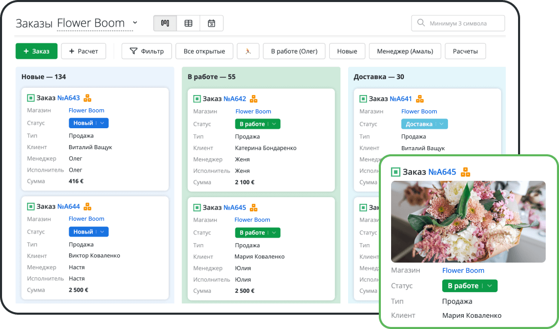Select the 'Все открытые' preset filter

coord(204,51)
